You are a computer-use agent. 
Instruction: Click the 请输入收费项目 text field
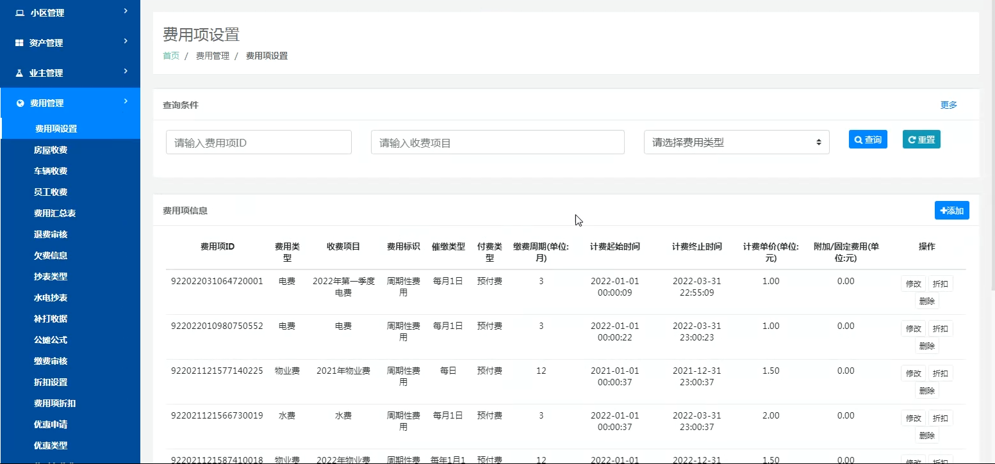[x=497, y=142]
